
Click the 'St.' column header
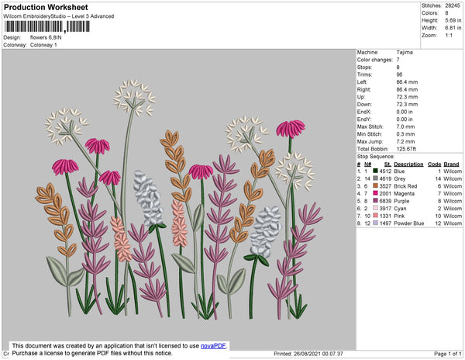click(387, 164)
